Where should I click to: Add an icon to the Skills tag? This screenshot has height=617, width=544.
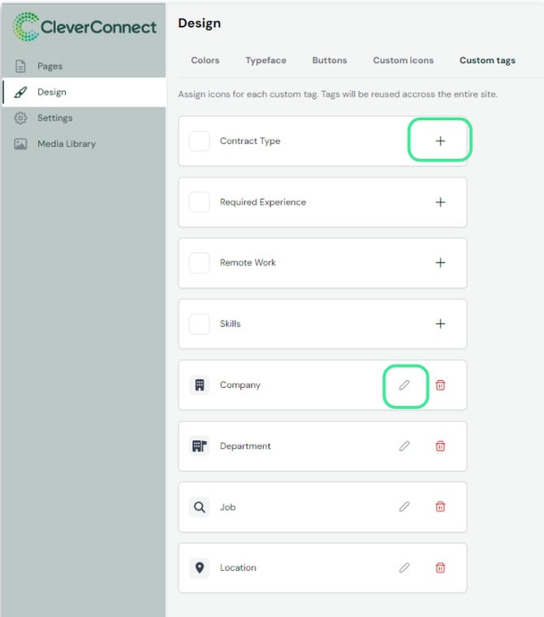(x=440, y=324)
